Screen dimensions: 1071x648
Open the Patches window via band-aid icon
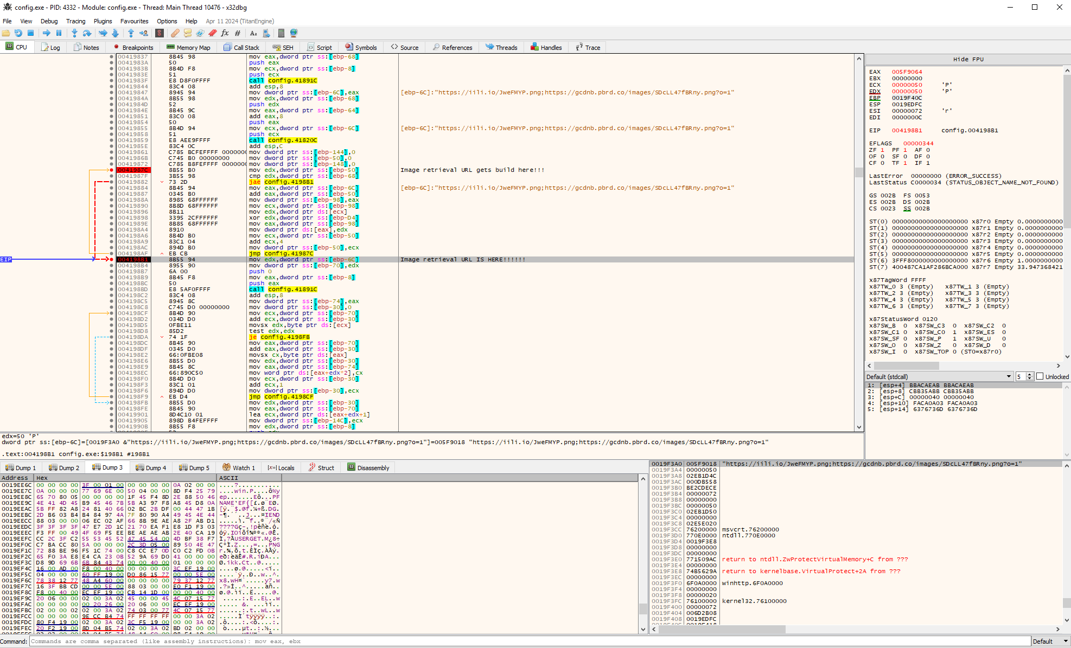click(175, 33)
